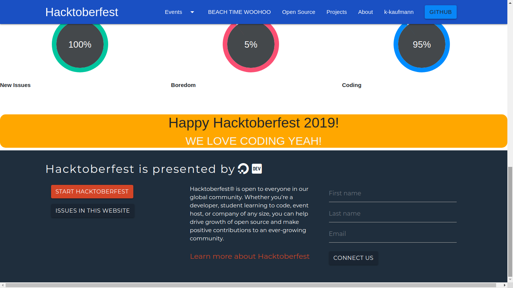Click the CONNECT US button
Image resolution: width=513 pixels, height=288 pixels.
(353, 258)
